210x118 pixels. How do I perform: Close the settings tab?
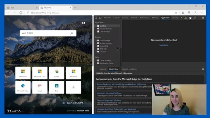(37, 8)
